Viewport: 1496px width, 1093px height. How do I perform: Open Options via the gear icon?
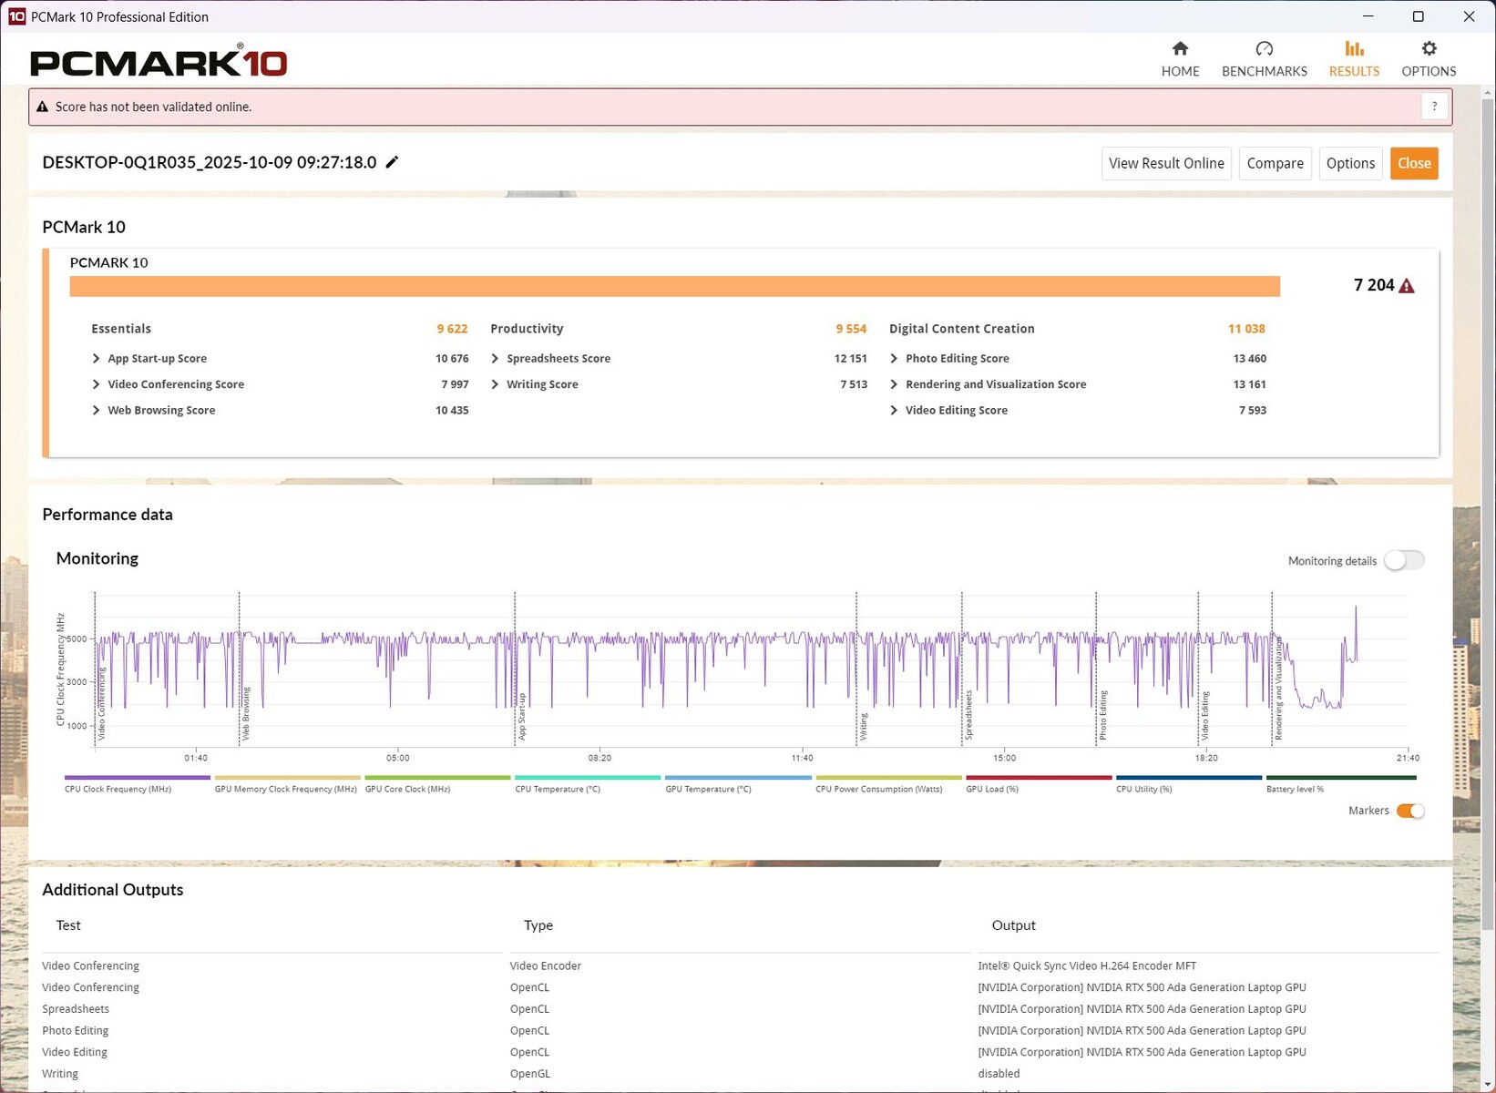1429,49
